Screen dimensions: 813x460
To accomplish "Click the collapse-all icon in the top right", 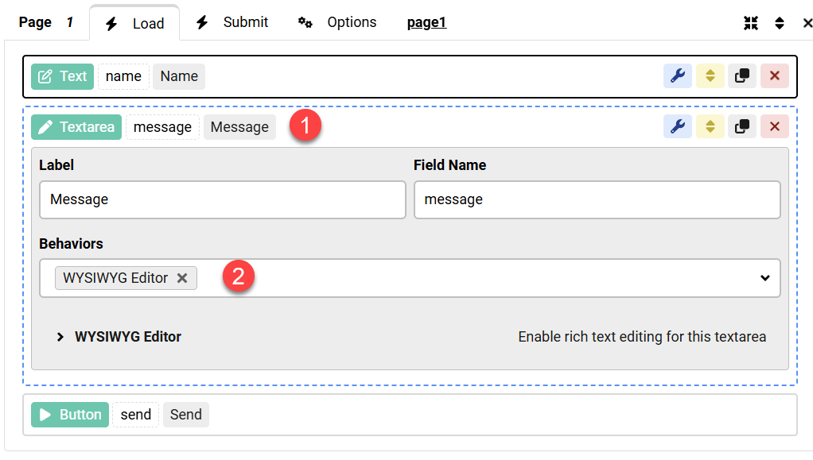I will tap(750, 22).
